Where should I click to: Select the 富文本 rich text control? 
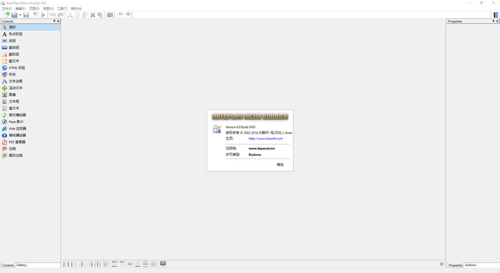[x=30, y=108]
